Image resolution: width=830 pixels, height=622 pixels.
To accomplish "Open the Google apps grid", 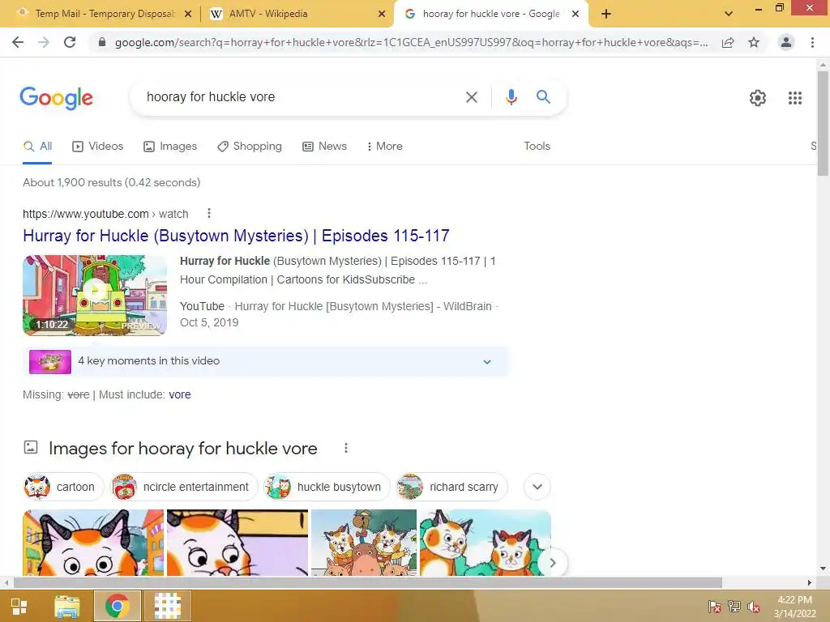I will (x=795, y=98).
